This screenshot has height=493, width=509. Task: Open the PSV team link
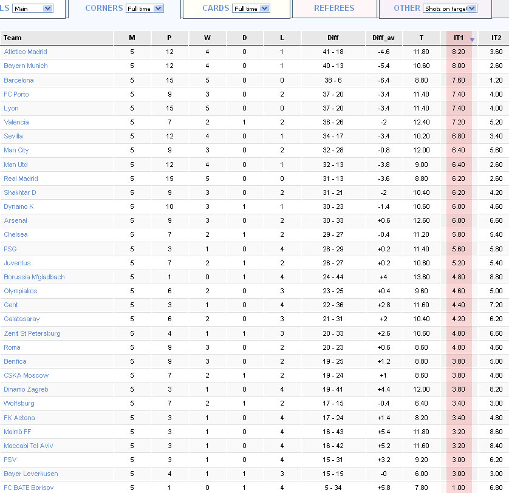10,460
